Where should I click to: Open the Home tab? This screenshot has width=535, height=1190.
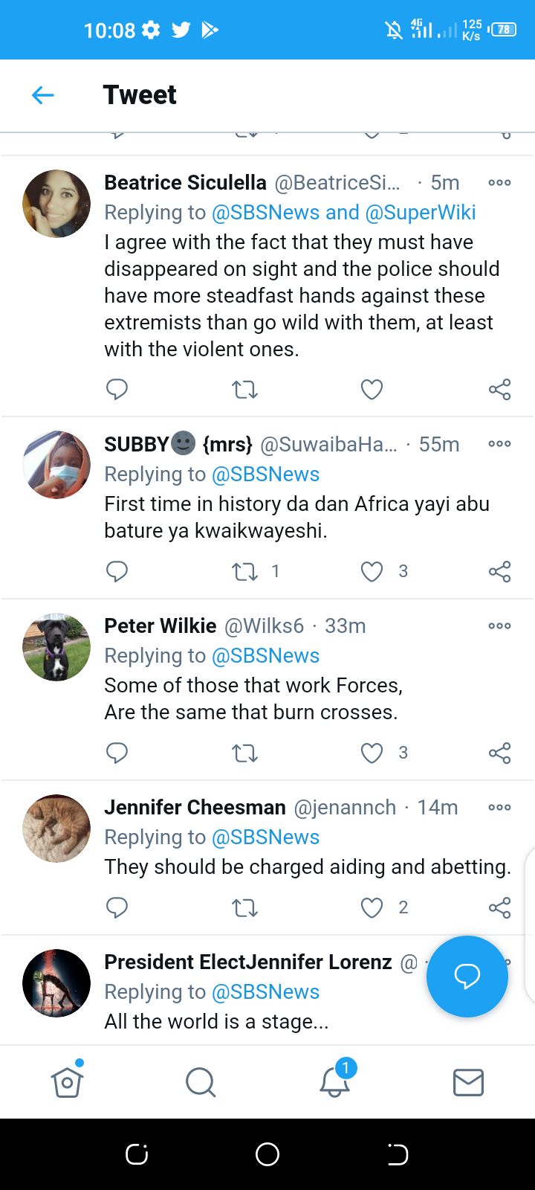(67, 1082)
